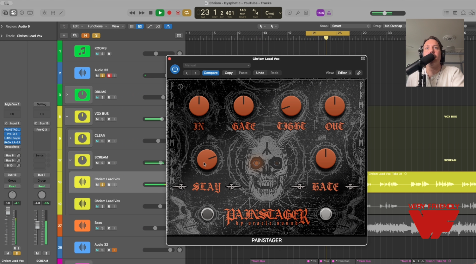
Task: Click the Copy button in plugin window
Action: (229, 73)
